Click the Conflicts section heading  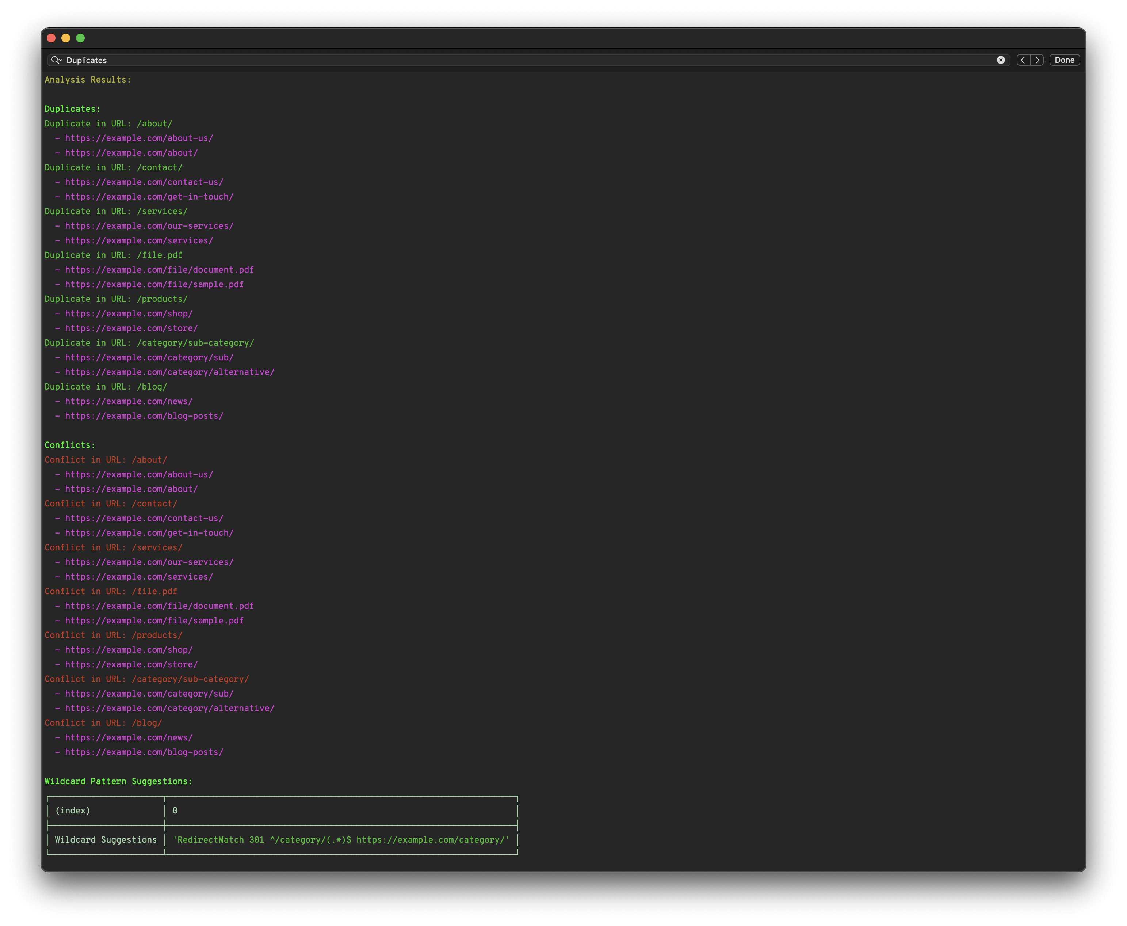70,445
